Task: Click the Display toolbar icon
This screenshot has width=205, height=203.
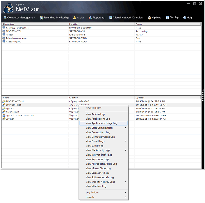Action: (x=167, y=18)
